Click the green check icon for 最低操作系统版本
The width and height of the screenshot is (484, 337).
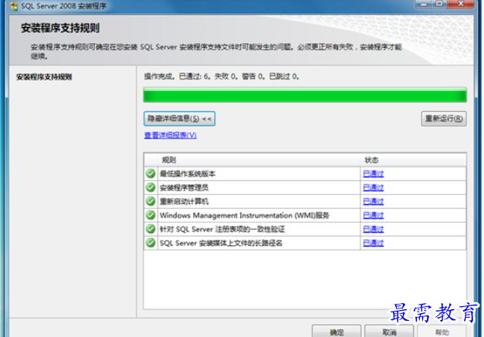(x=151, y=174)
